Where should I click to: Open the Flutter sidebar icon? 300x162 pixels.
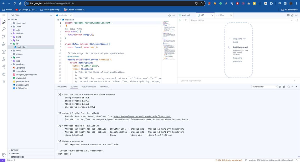point(3,67)
